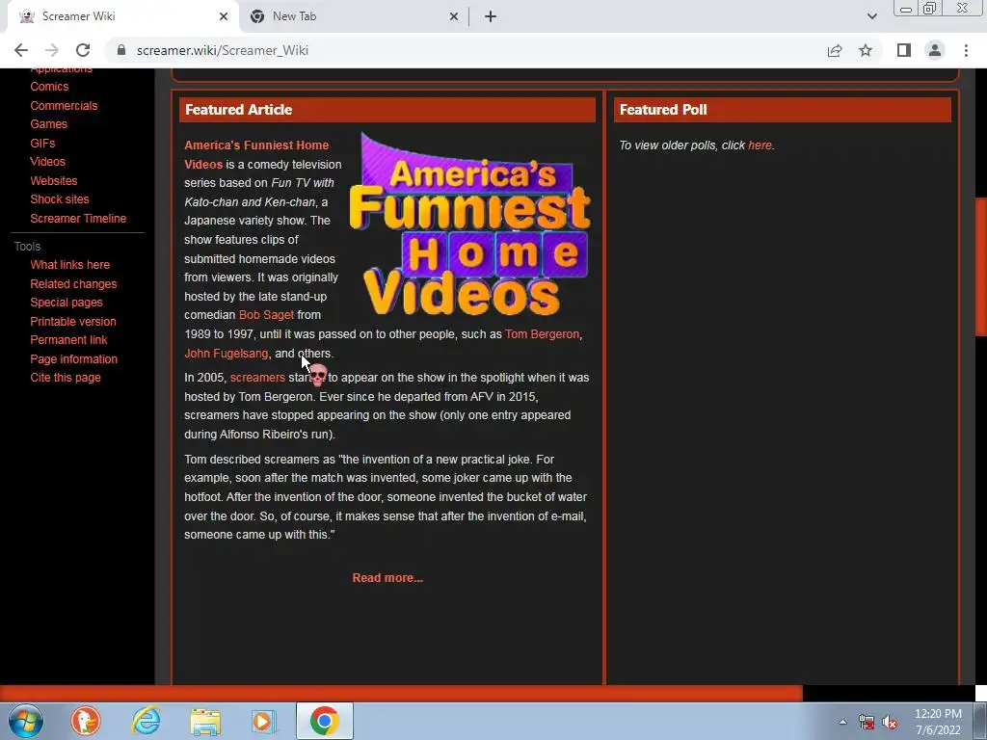Close the Screamer Wiki tab
This screenshot has width=987, height=740.
point(224,16)
